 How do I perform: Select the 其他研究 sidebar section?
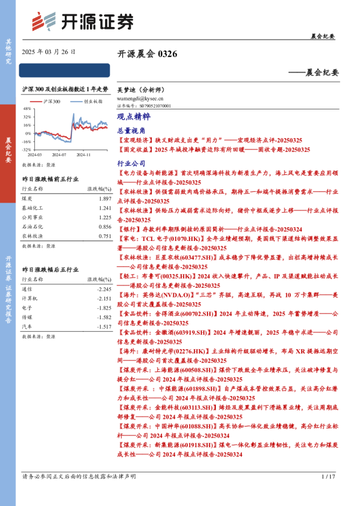[8, 51]
